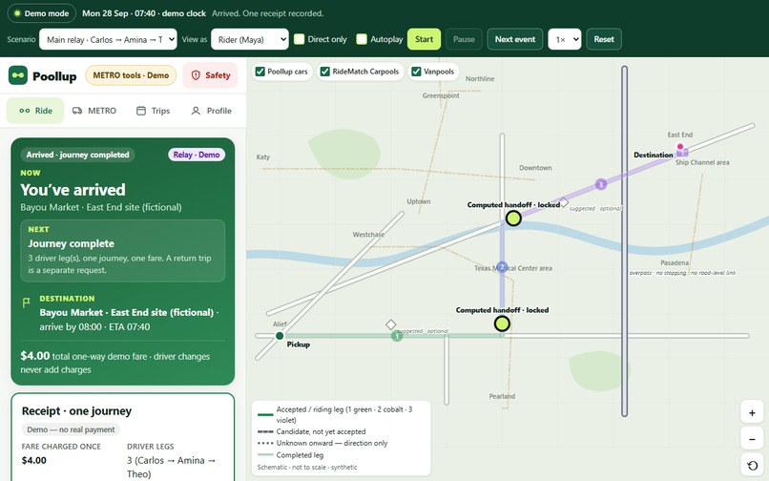Click the Arrived · journey completed status pill
This screenshot has width=769, height=481.
click(77, 155)
